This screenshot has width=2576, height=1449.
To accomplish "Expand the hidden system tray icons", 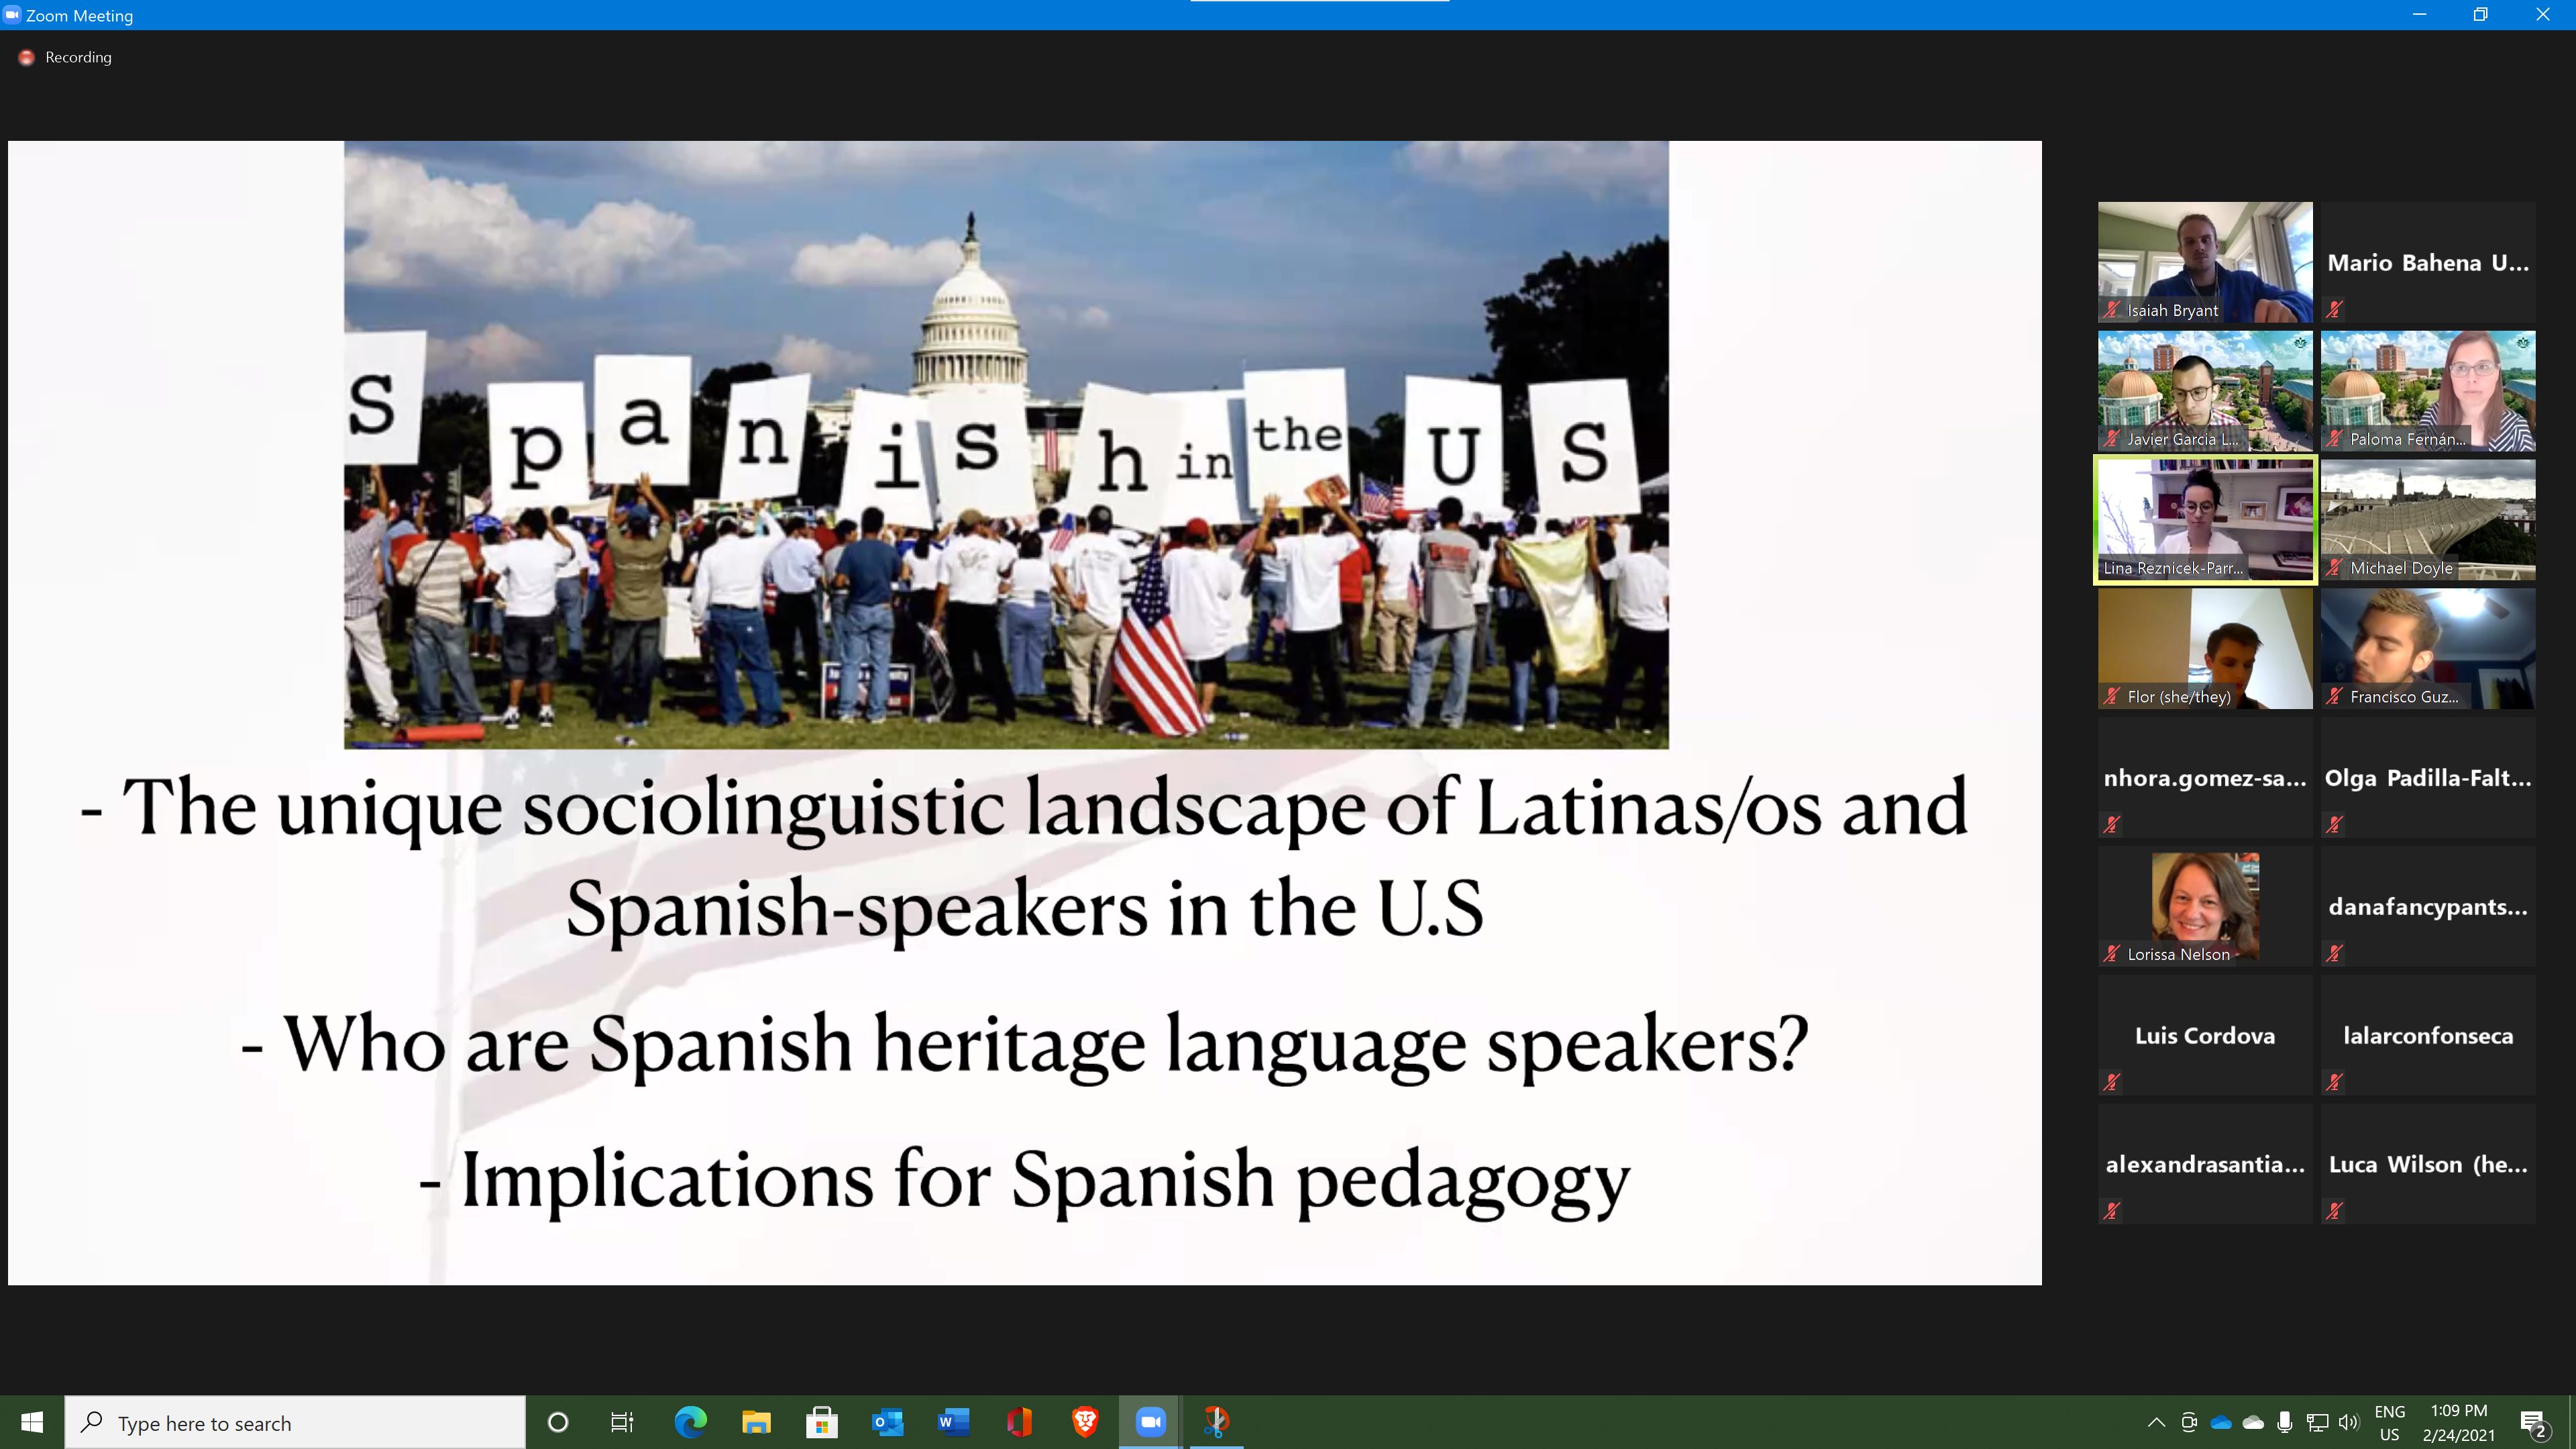I will [x=2156, y=1422].
